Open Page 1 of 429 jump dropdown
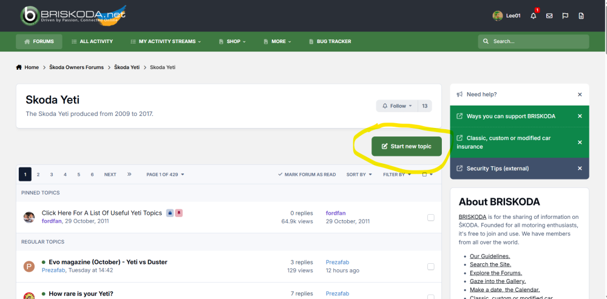 (165, 175)
